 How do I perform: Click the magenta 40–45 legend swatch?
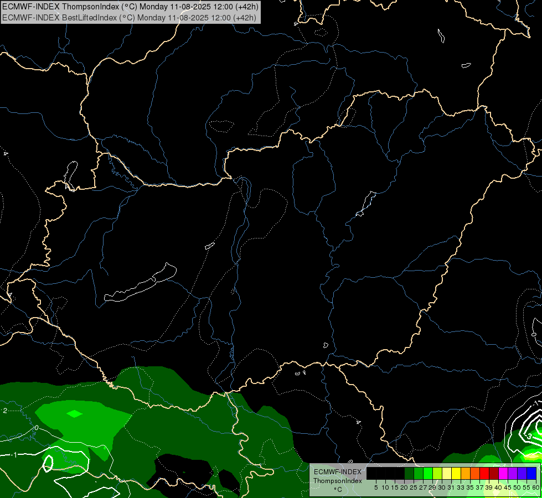[x=503, y=473]
